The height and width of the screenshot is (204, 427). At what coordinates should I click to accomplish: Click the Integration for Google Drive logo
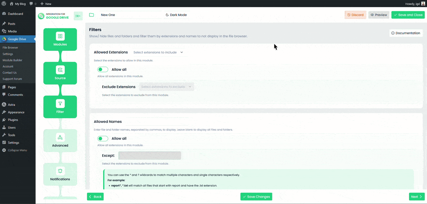[53, 16]
